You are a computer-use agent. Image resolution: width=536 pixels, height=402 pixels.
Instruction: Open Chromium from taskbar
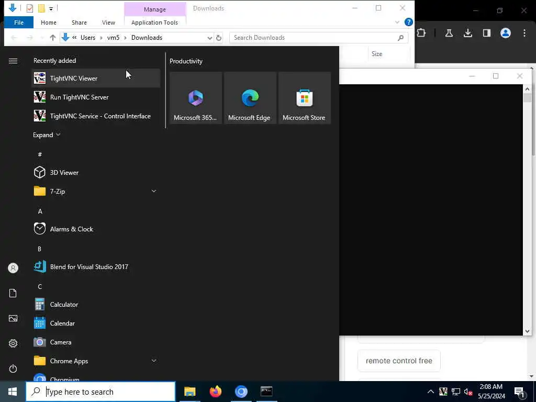(241, 392)
